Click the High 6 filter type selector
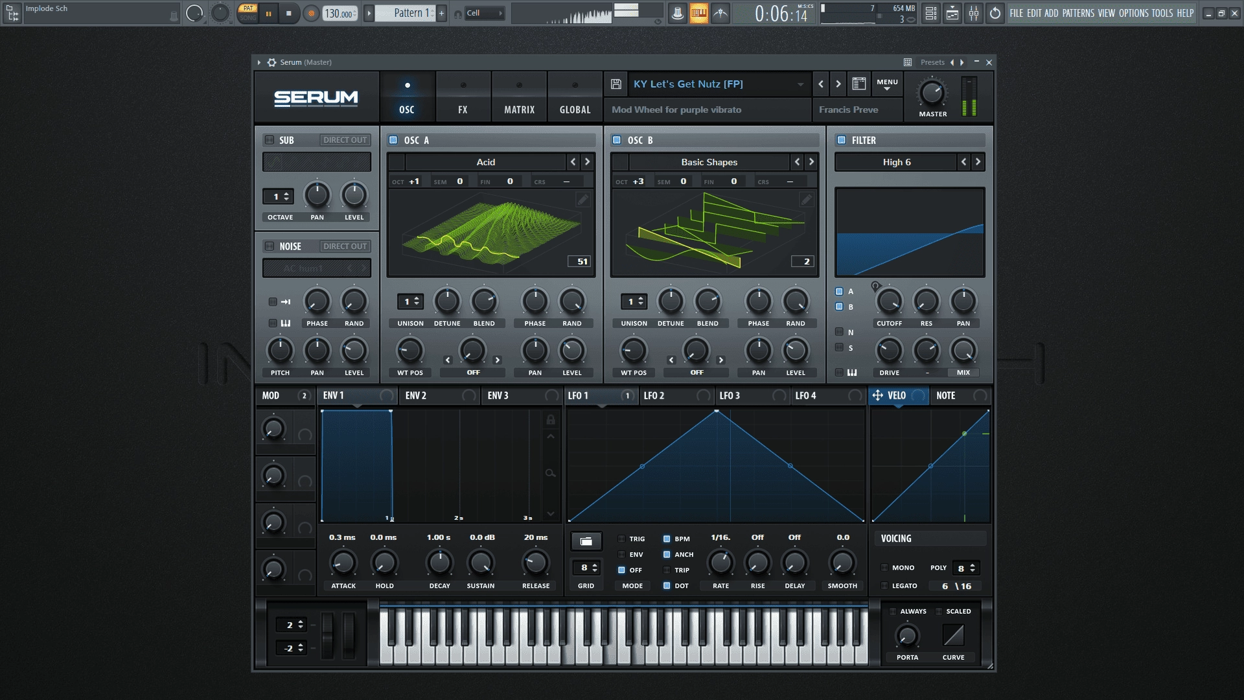This screenshot has width=1244, height=700. tap(897, 162)
